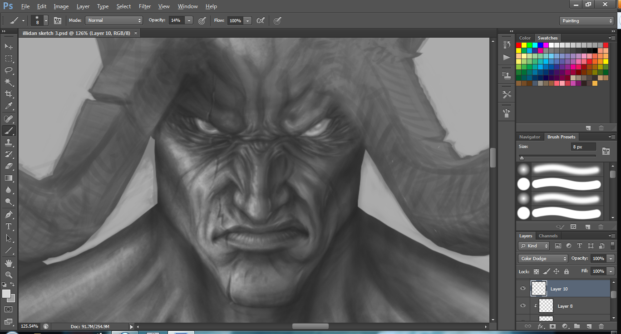
Task: Open the layer Fill dropdown arrow
Action: coord(610,271)
